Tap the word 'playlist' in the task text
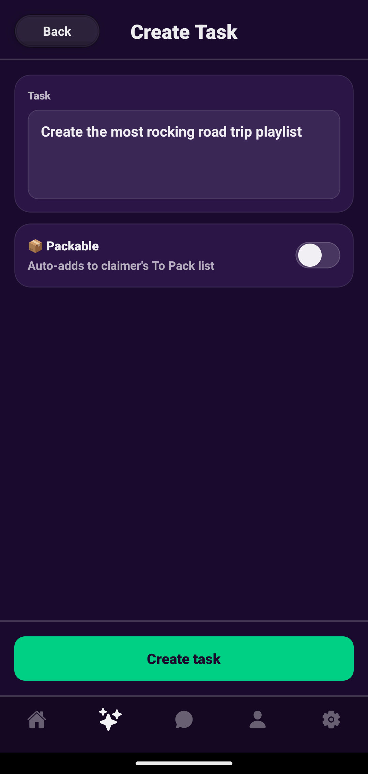 (279, 132)
